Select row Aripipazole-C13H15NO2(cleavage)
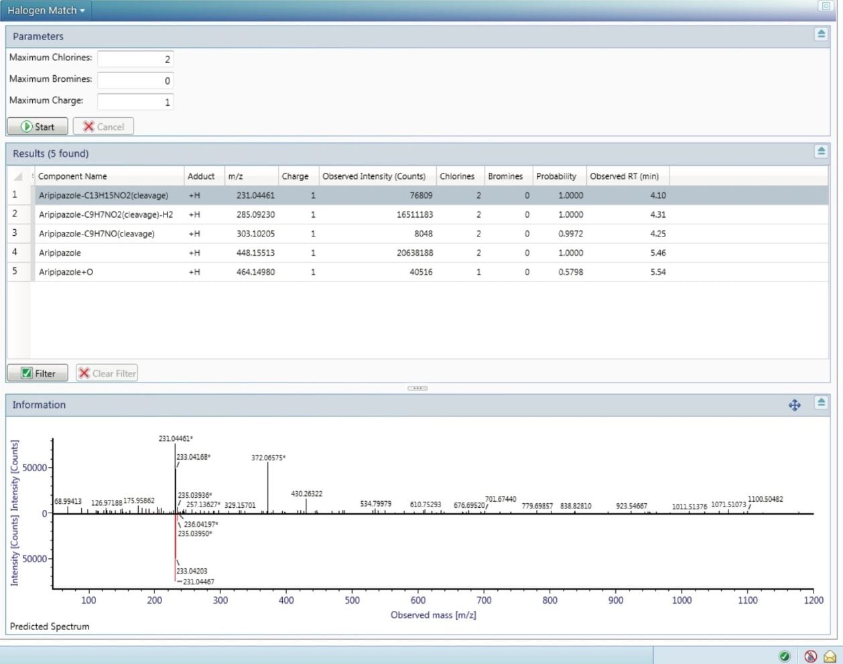This screenshot has height=664, width=843. 417,196
